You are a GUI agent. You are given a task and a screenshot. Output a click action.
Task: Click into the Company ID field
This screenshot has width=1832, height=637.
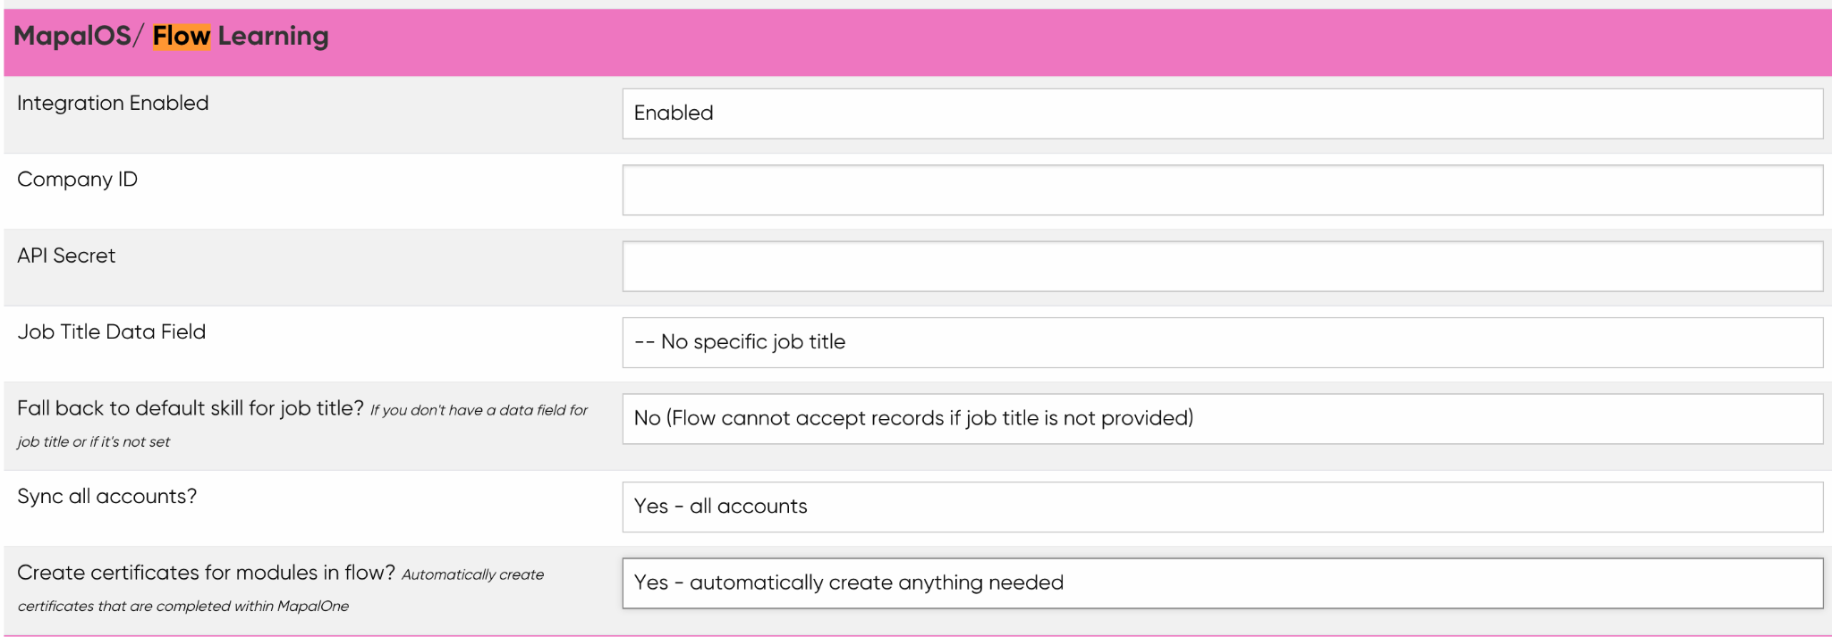(1222, 189)
